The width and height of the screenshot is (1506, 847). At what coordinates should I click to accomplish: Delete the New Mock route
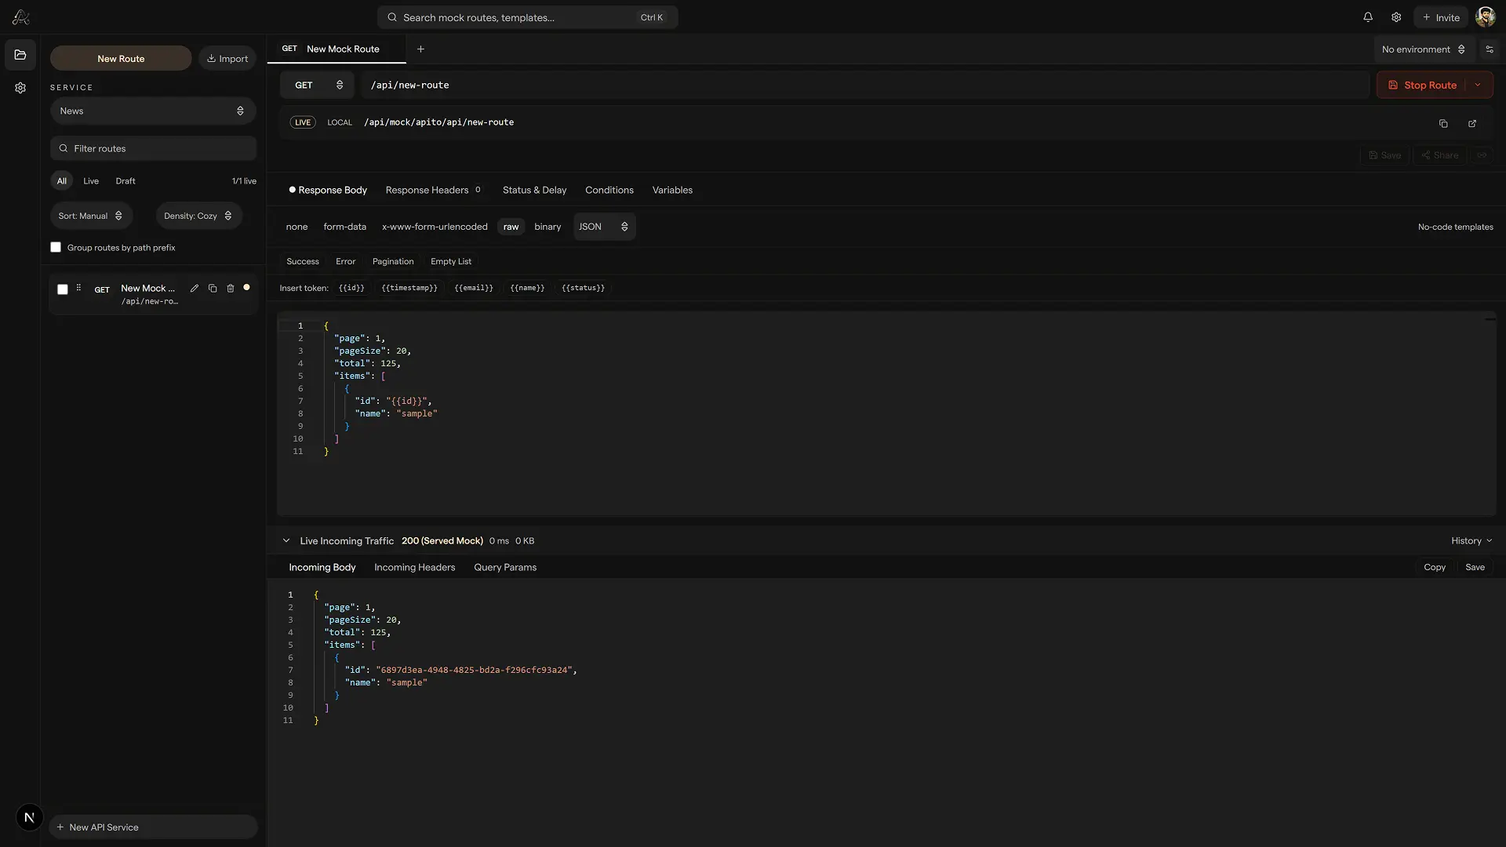click(x=231, y=289)
